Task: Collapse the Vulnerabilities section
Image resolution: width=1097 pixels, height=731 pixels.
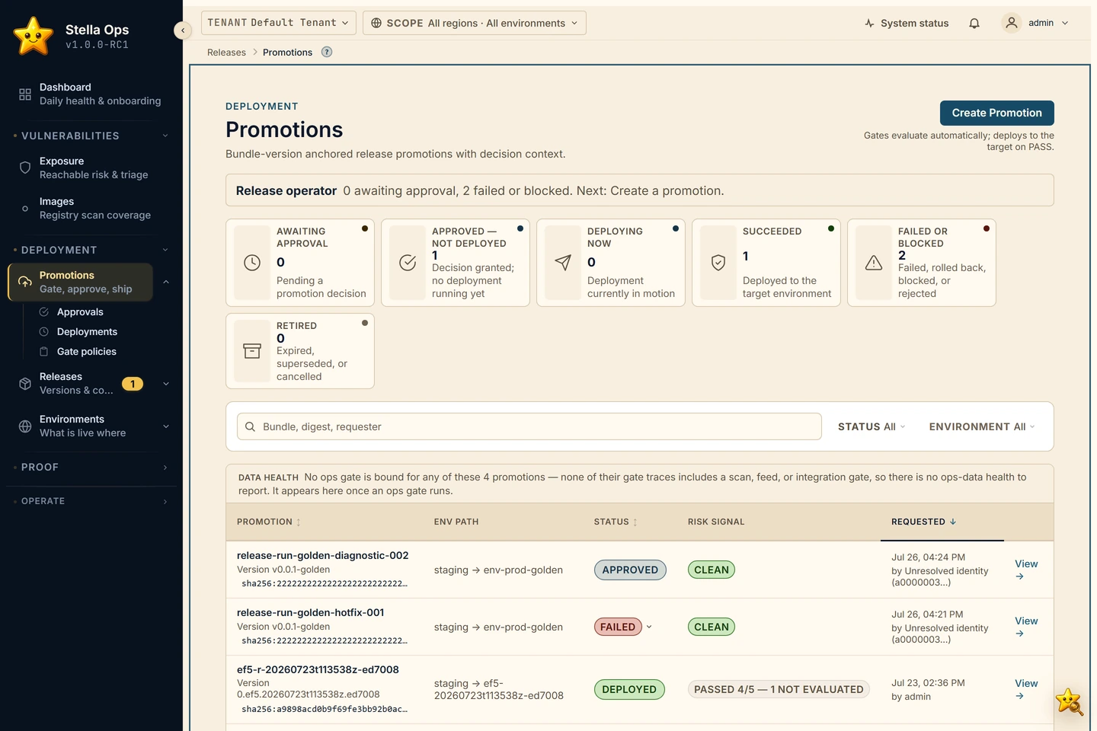Action: click(x=165, y=136)
